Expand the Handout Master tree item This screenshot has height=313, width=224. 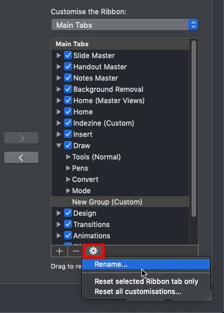(59, 66)
